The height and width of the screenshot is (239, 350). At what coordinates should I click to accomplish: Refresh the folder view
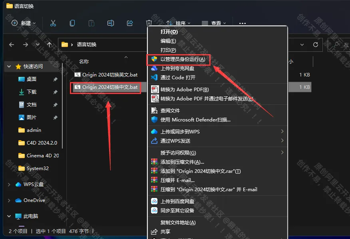tap(315, 45)
